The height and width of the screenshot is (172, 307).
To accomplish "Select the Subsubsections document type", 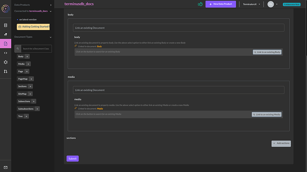I will (x=26, y=109).
